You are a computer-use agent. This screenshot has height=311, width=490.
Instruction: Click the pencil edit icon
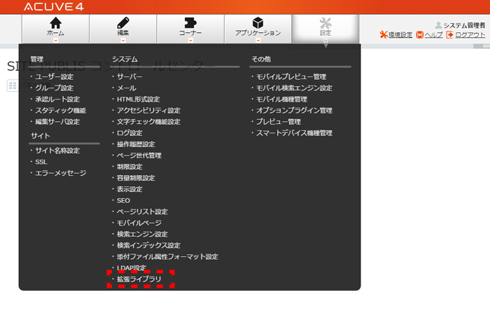click(123, 23)
